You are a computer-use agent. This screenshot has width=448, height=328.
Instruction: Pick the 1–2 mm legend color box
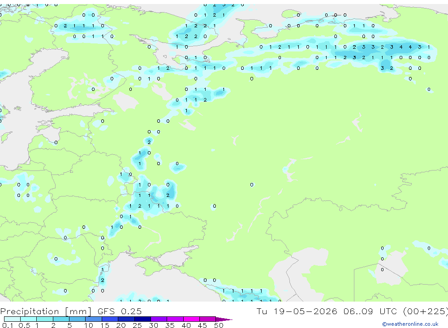pyautogui.click(x=45, y=319)
